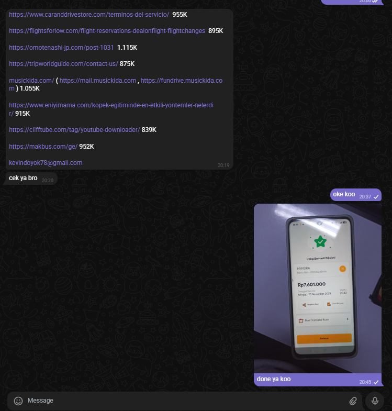
Task: Open the omotenashi-jp.com post-1031 link
Action: 61,48
